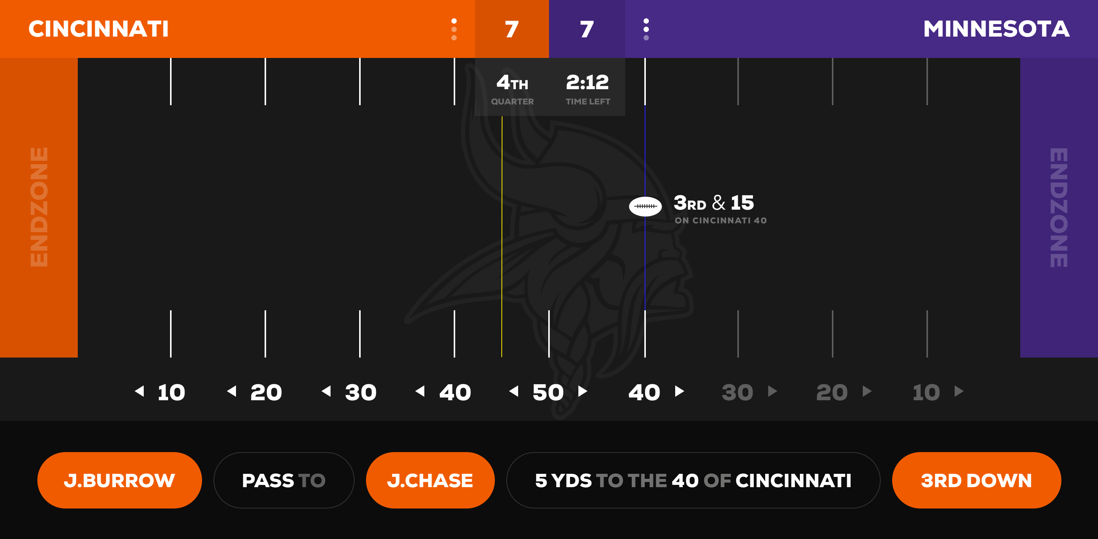Click right arrow beside Minnesota's 40 marker
Viewport: 1098px width, 539px height.
click(679, 391)
